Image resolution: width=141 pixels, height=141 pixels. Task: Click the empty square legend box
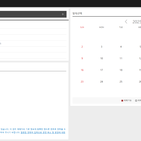pos(136,100)
